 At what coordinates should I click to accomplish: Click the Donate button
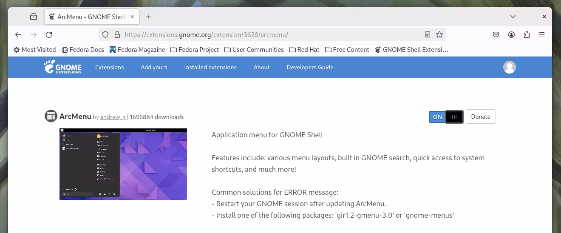click(481, 117)
